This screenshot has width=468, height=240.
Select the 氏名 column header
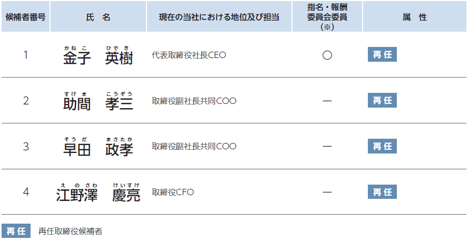[98, 16]
